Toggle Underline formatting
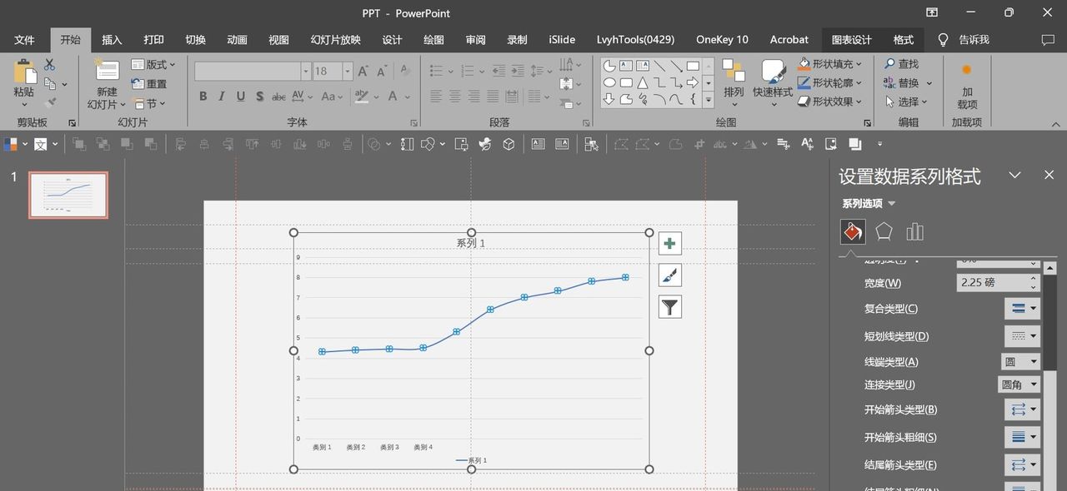 [240, 97]
